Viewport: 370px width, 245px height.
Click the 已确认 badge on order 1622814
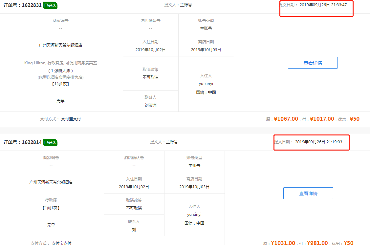50,142
